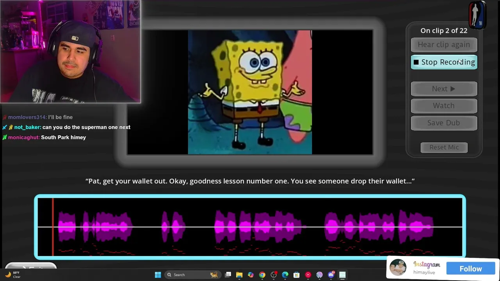Click the Instagram logo in the overlay
500x281 pixels.
click(427, 265)
